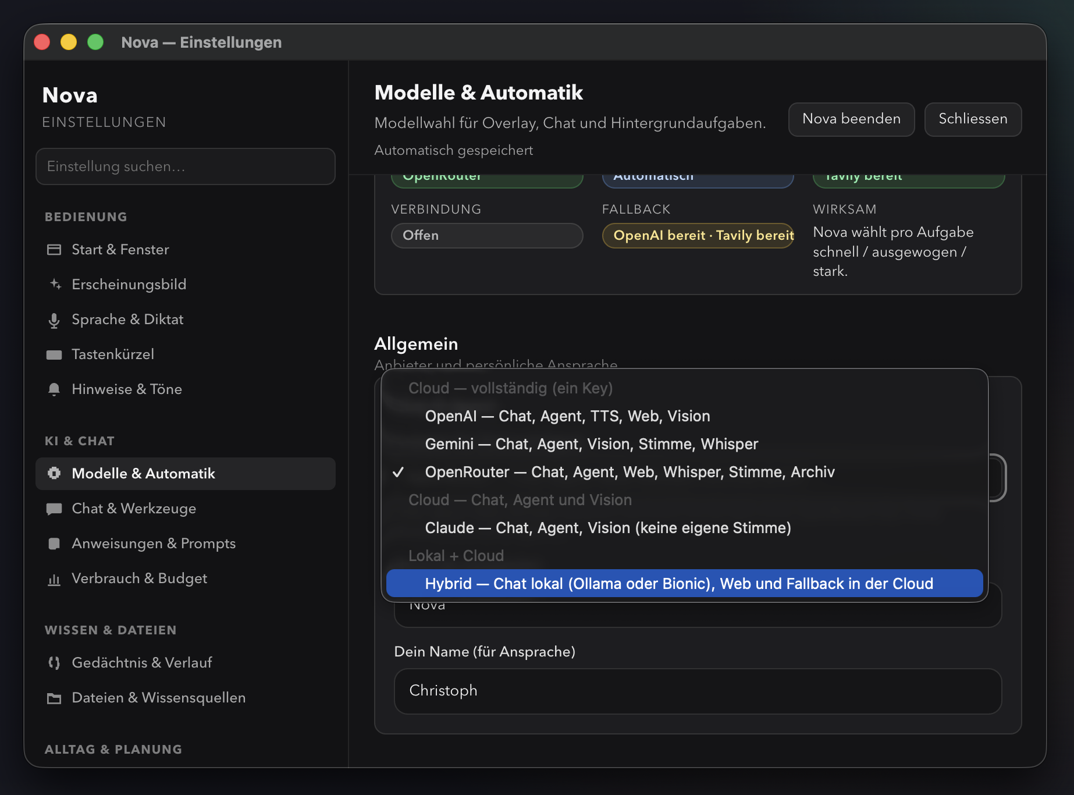Click the Chat & Werkzeuge bubble icon
The image size is (1074, 795).
coord(54,509)
